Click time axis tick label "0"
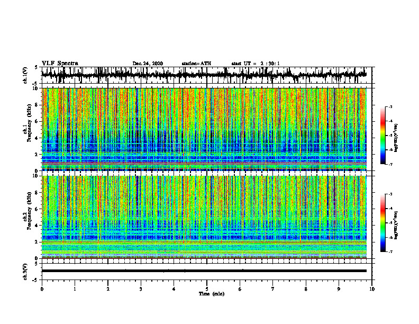The image size is (419, 324). [x=42, y=289]
